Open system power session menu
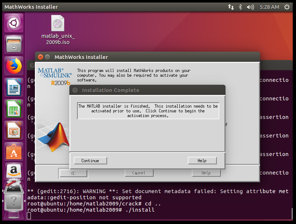This screenshot has width=296, height=224. 287,7
